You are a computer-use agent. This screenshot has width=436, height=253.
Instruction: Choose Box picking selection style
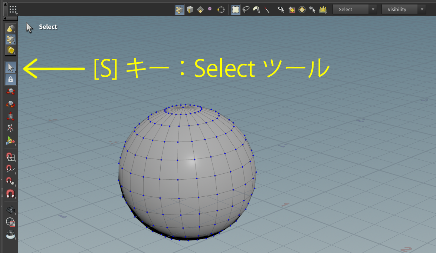[x=236, y=10]
